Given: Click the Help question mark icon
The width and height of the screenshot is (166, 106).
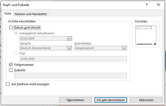Looking at the screenshot, I should point(147,5).
